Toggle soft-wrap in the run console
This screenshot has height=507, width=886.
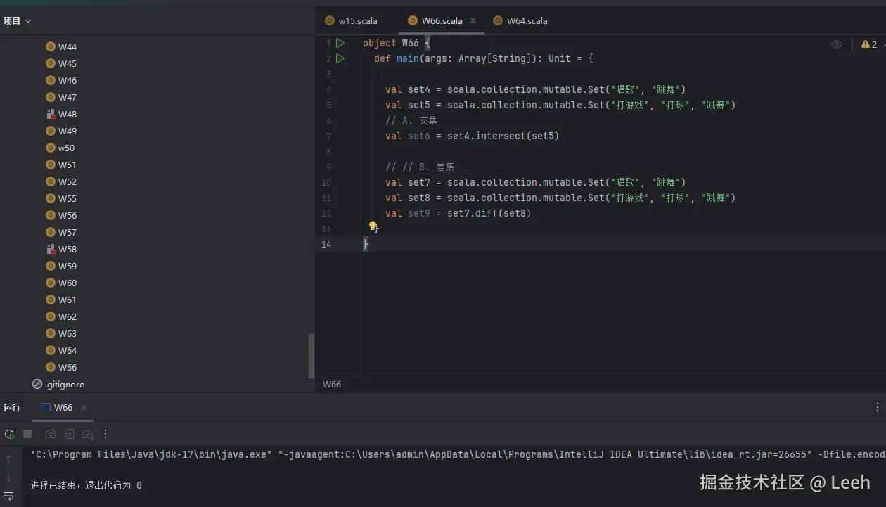coord(9,496)
